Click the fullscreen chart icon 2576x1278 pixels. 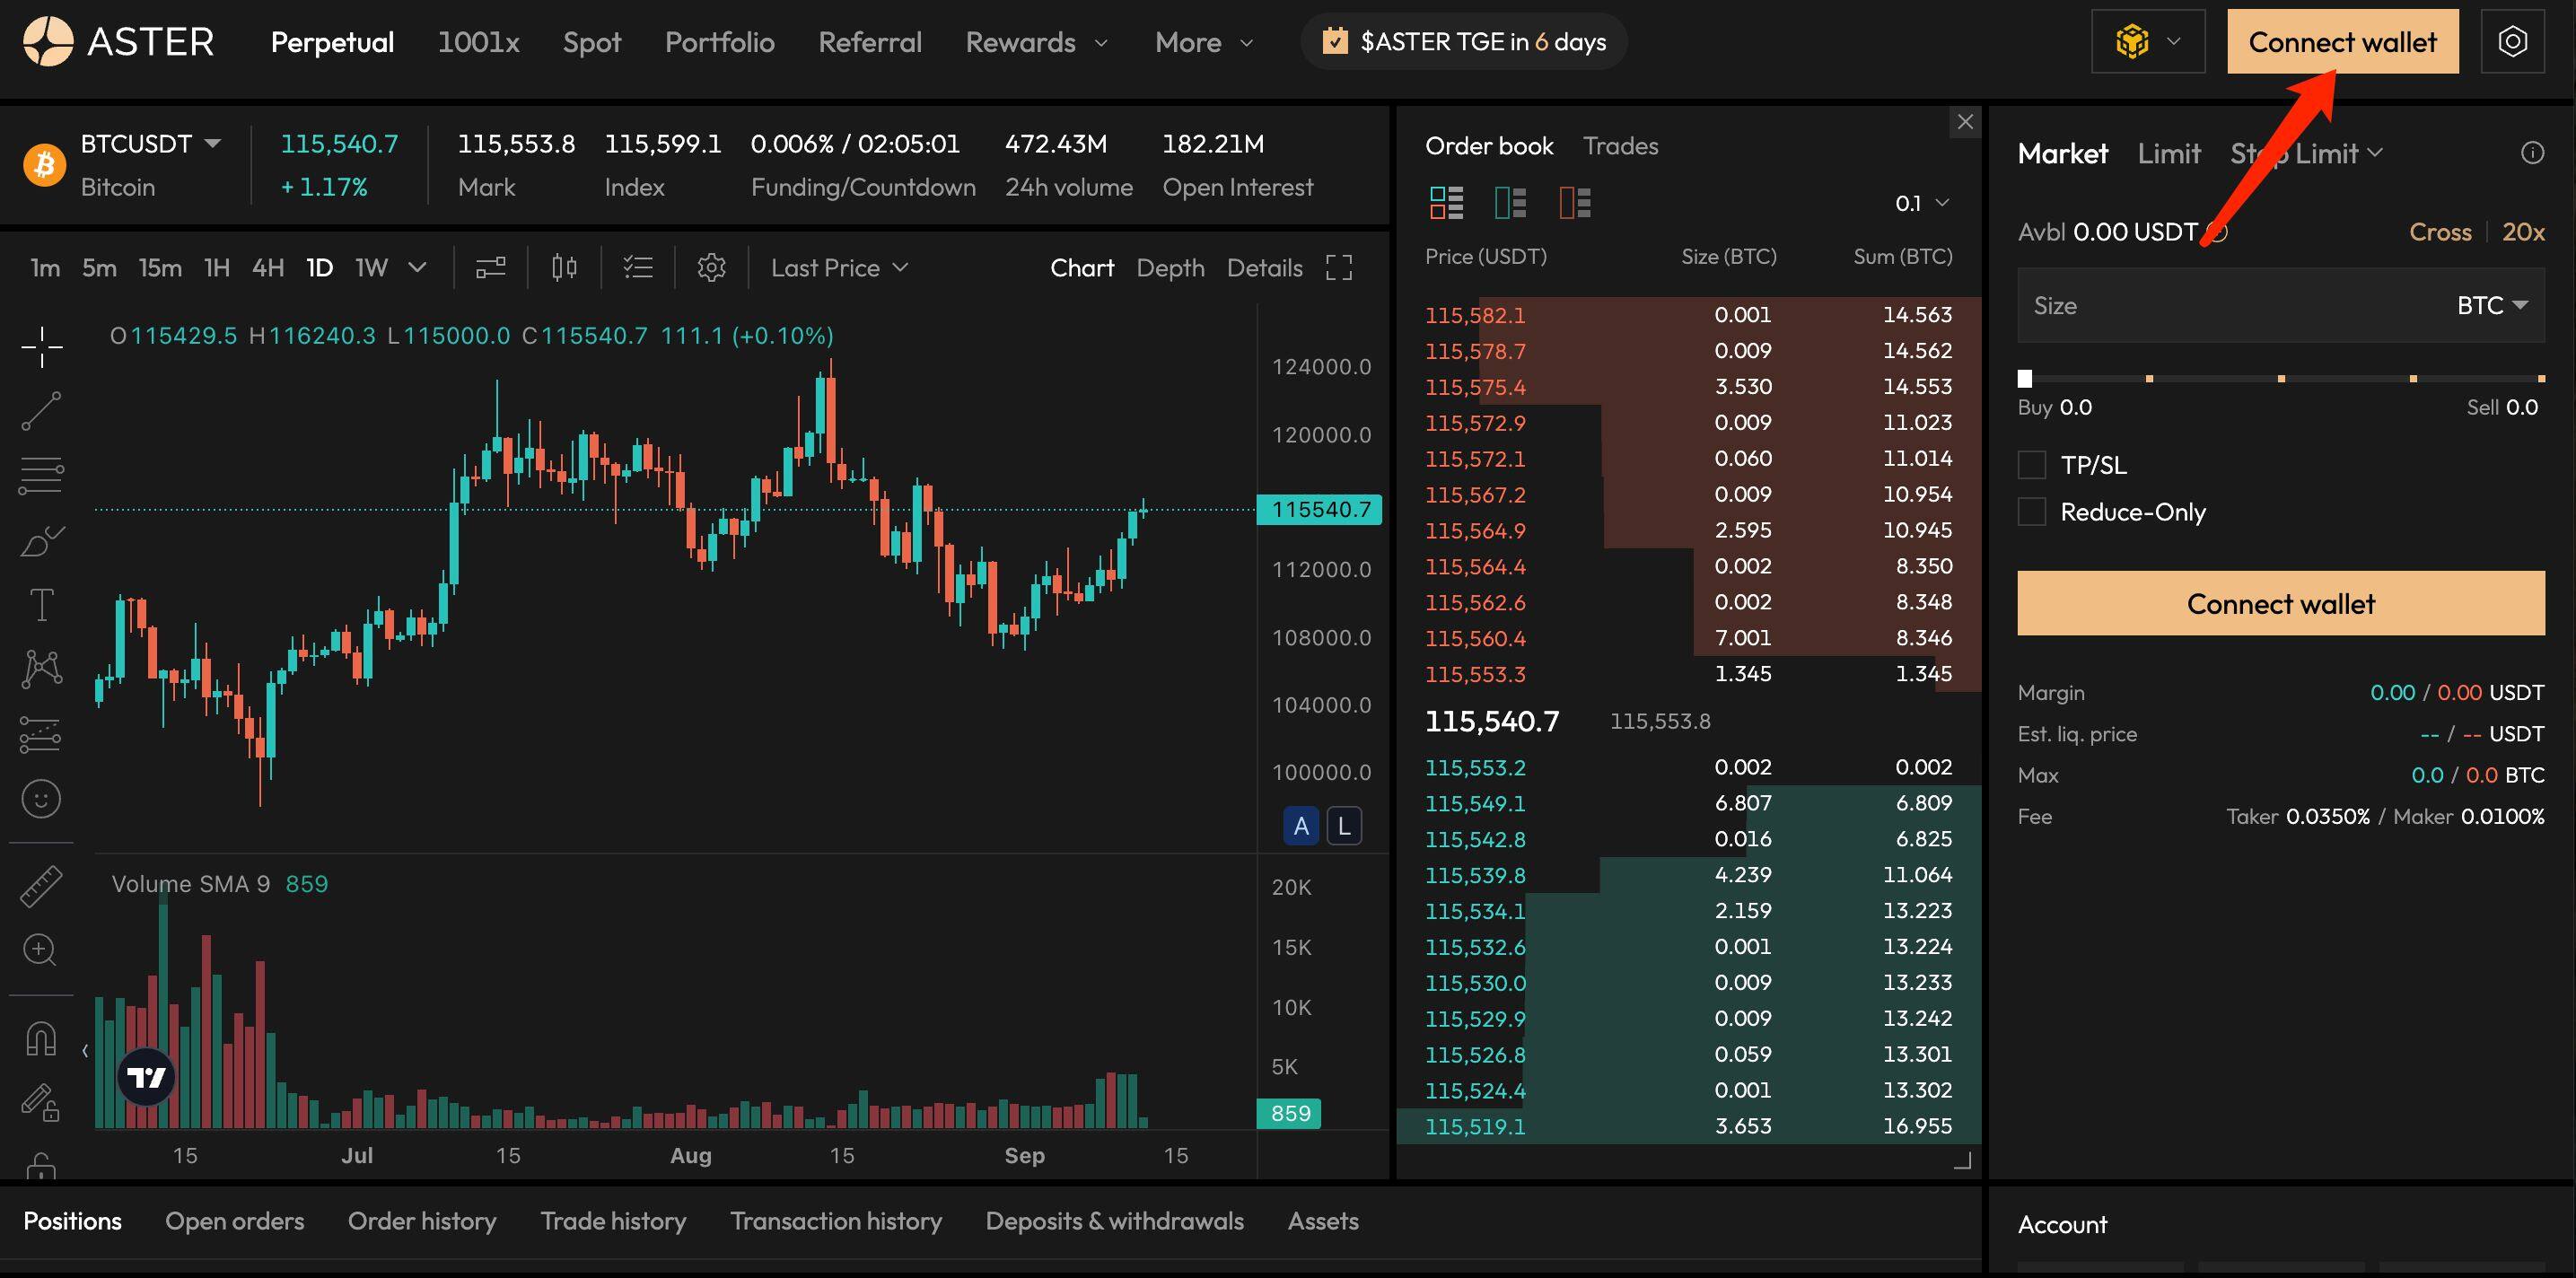coord(1339,267)
